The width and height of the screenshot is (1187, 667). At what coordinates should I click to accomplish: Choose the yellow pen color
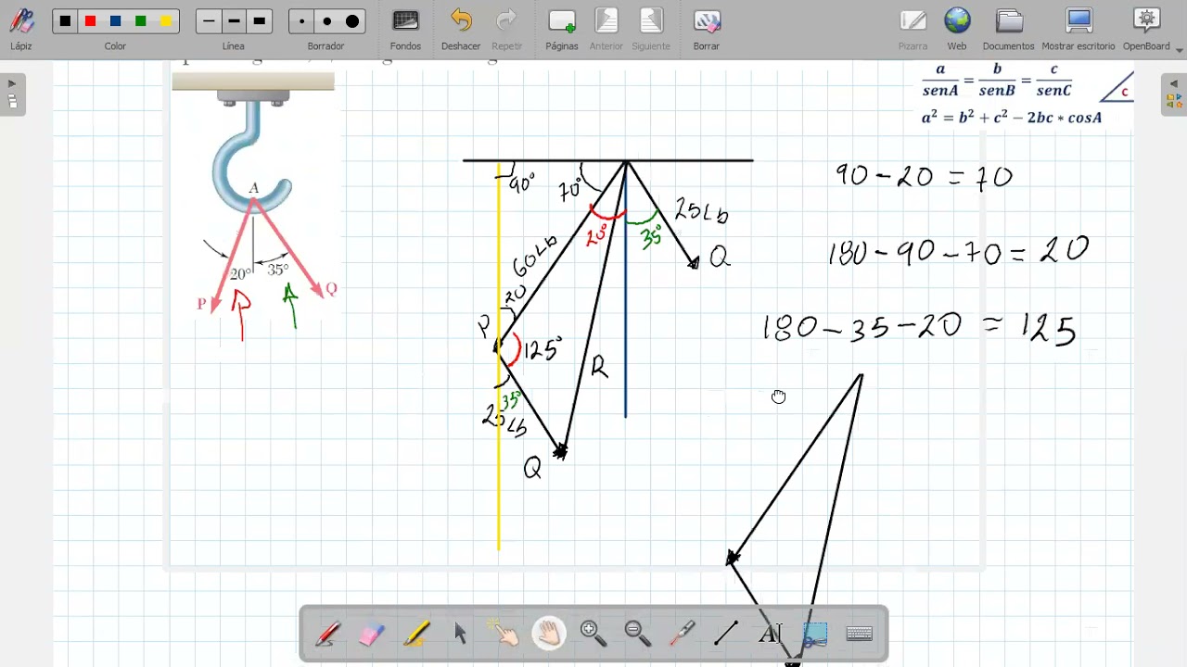166,21
